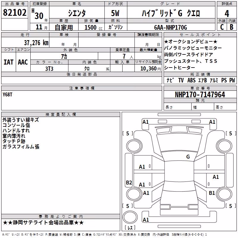Click sales point パノラミックビューモニター

(x=193, y=48)
